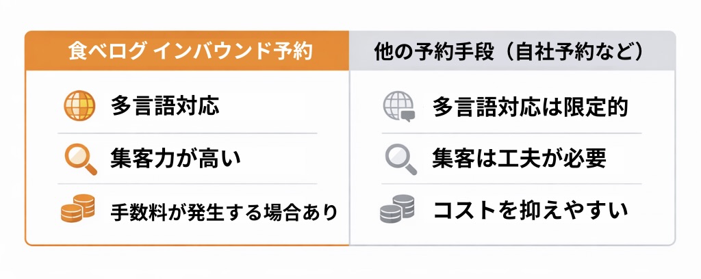Click the orange globe icon
Viewport: 701px width, 279px height.
pos(77,107)
